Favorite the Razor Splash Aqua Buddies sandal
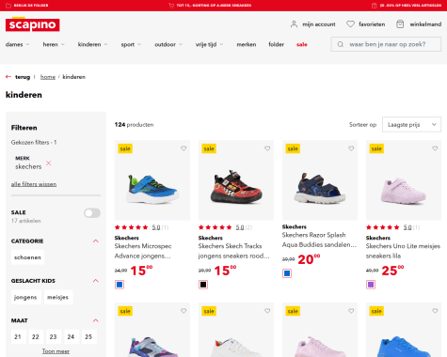447x357 pixels. 351,148
